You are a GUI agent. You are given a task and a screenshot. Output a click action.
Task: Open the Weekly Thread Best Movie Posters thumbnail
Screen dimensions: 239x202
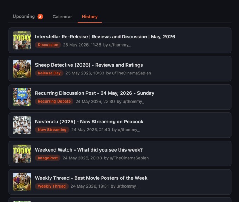[x=22, y=182]
